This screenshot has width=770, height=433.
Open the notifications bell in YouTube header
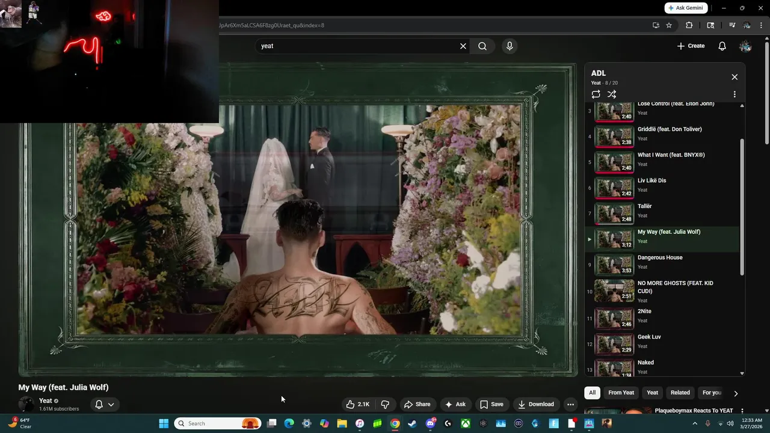tap(722, 46)
